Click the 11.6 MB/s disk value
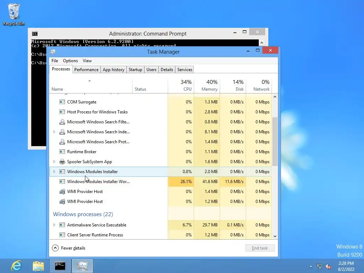Viewport: 364px width, 273px height. [x=233, y=182]
